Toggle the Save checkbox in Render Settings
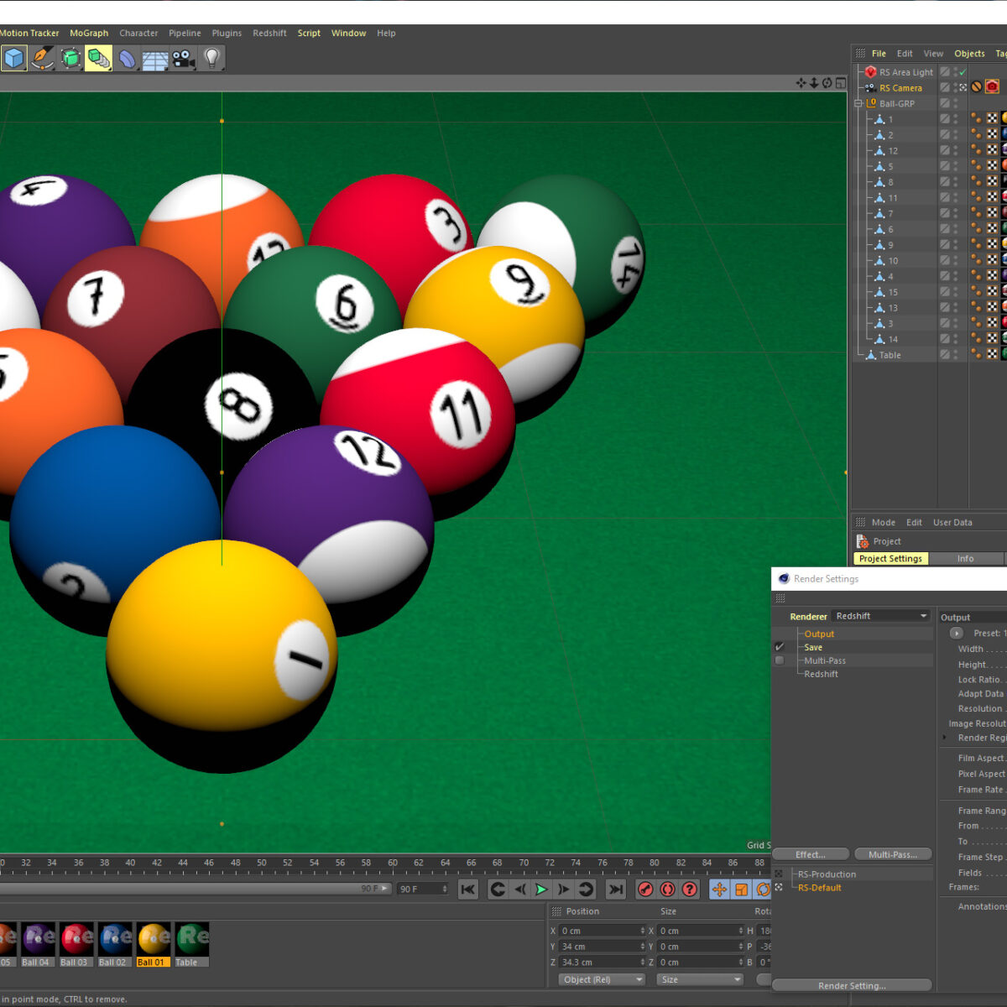The height and width of the screenshot is (1007, 1007). tap(780, 647)
